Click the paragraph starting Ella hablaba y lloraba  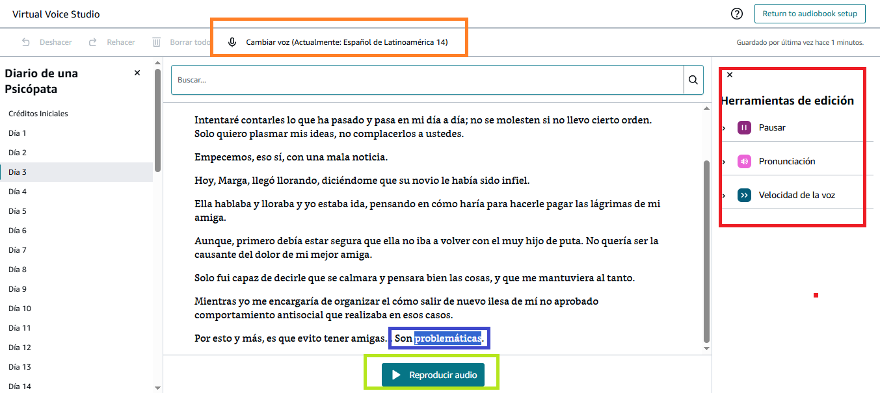[427, 210]
